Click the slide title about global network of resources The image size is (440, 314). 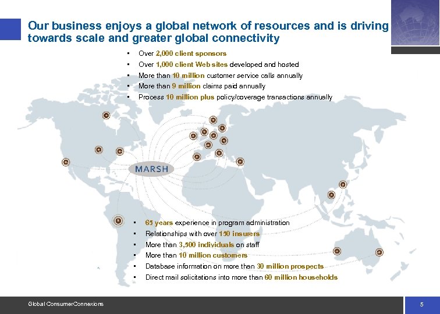coord(208,31)
